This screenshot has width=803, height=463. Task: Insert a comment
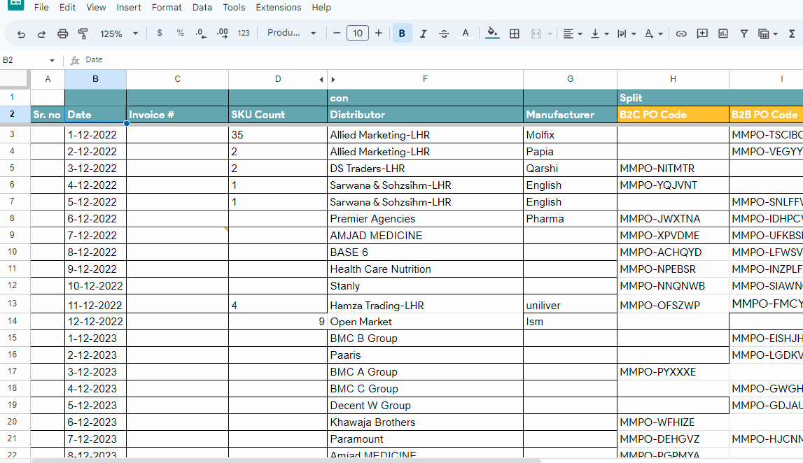pyautogui.click(x=702, y=34)
